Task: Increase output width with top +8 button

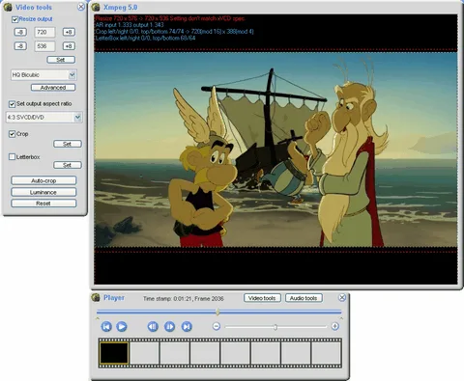Action: 69,32
